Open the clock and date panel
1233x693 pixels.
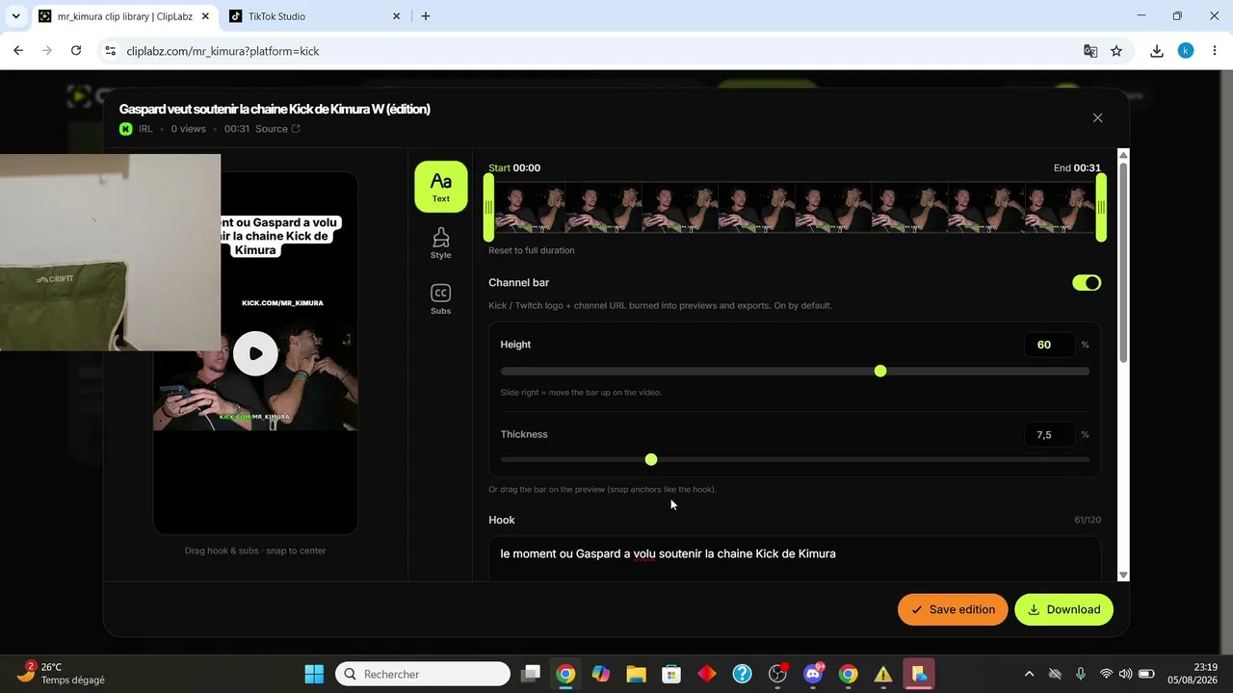[x=1192, y=674]
